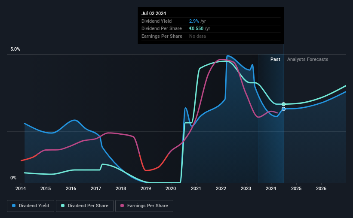The height and width of the screenshot is (218, 353).
Task: Click the Analysts Forecasts label
Action: point(307,59)
